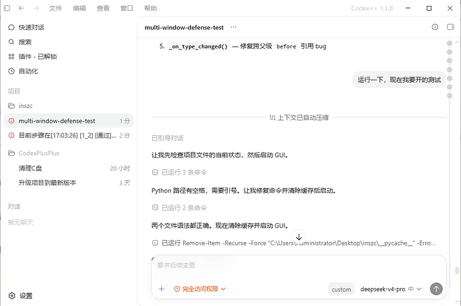Open the 编辑 menu
The image size is (461, 306).
click(80, 8)
